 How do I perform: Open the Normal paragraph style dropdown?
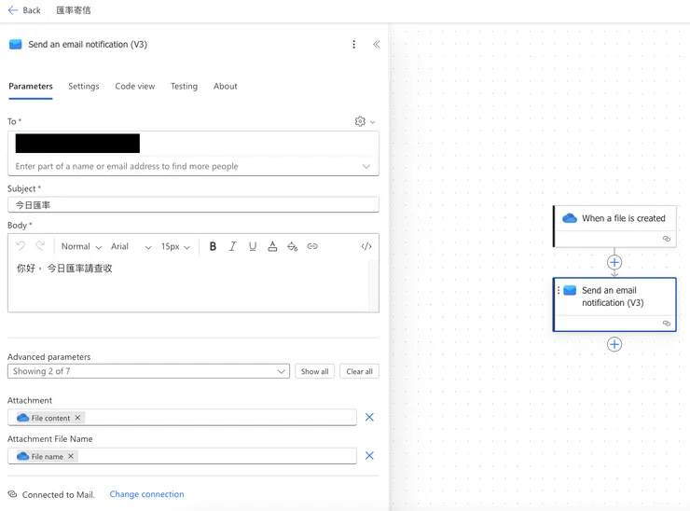point(81,246)
